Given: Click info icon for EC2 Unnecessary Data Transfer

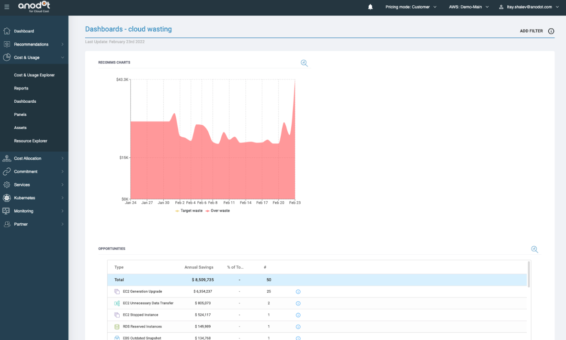Looking at the screenshot, I should click(298, 303).
